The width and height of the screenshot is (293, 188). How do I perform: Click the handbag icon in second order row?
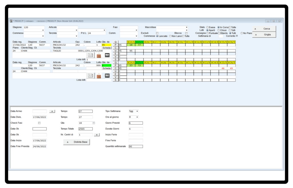click(x=99, y=76)
